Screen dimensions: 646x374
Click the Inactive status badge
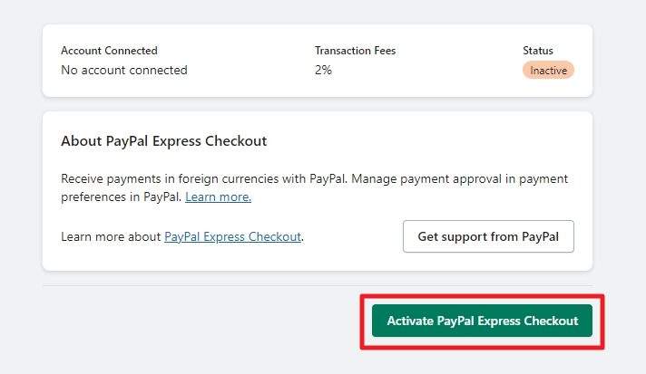(x=548, y=71)
